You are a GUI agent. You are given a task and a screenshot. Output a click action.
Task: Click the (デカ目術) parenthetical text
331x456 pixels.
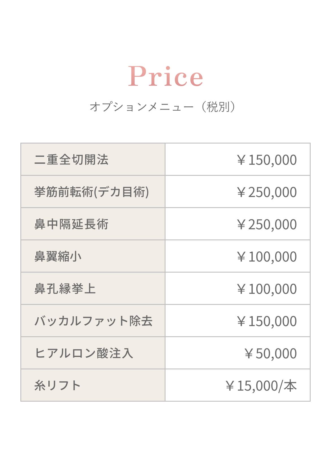pos(121,192)
